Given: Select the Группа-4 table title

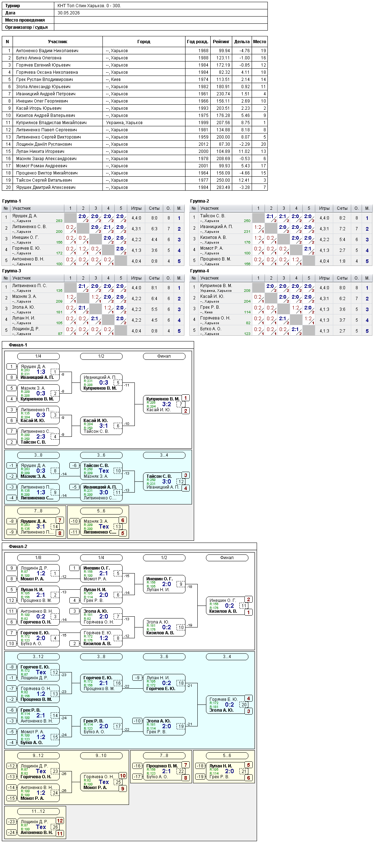Looking at the screenshot, I should (x=200, y=271).
